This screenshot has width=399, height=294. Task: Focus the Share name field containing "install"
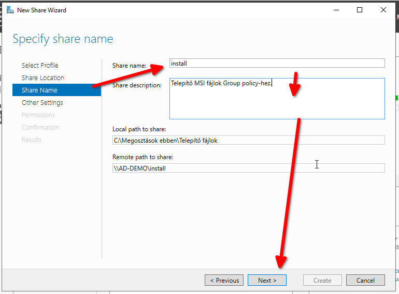click(277, 63)
